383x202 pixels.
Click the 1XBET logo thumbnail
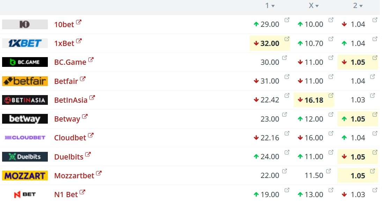click(25, 44)
